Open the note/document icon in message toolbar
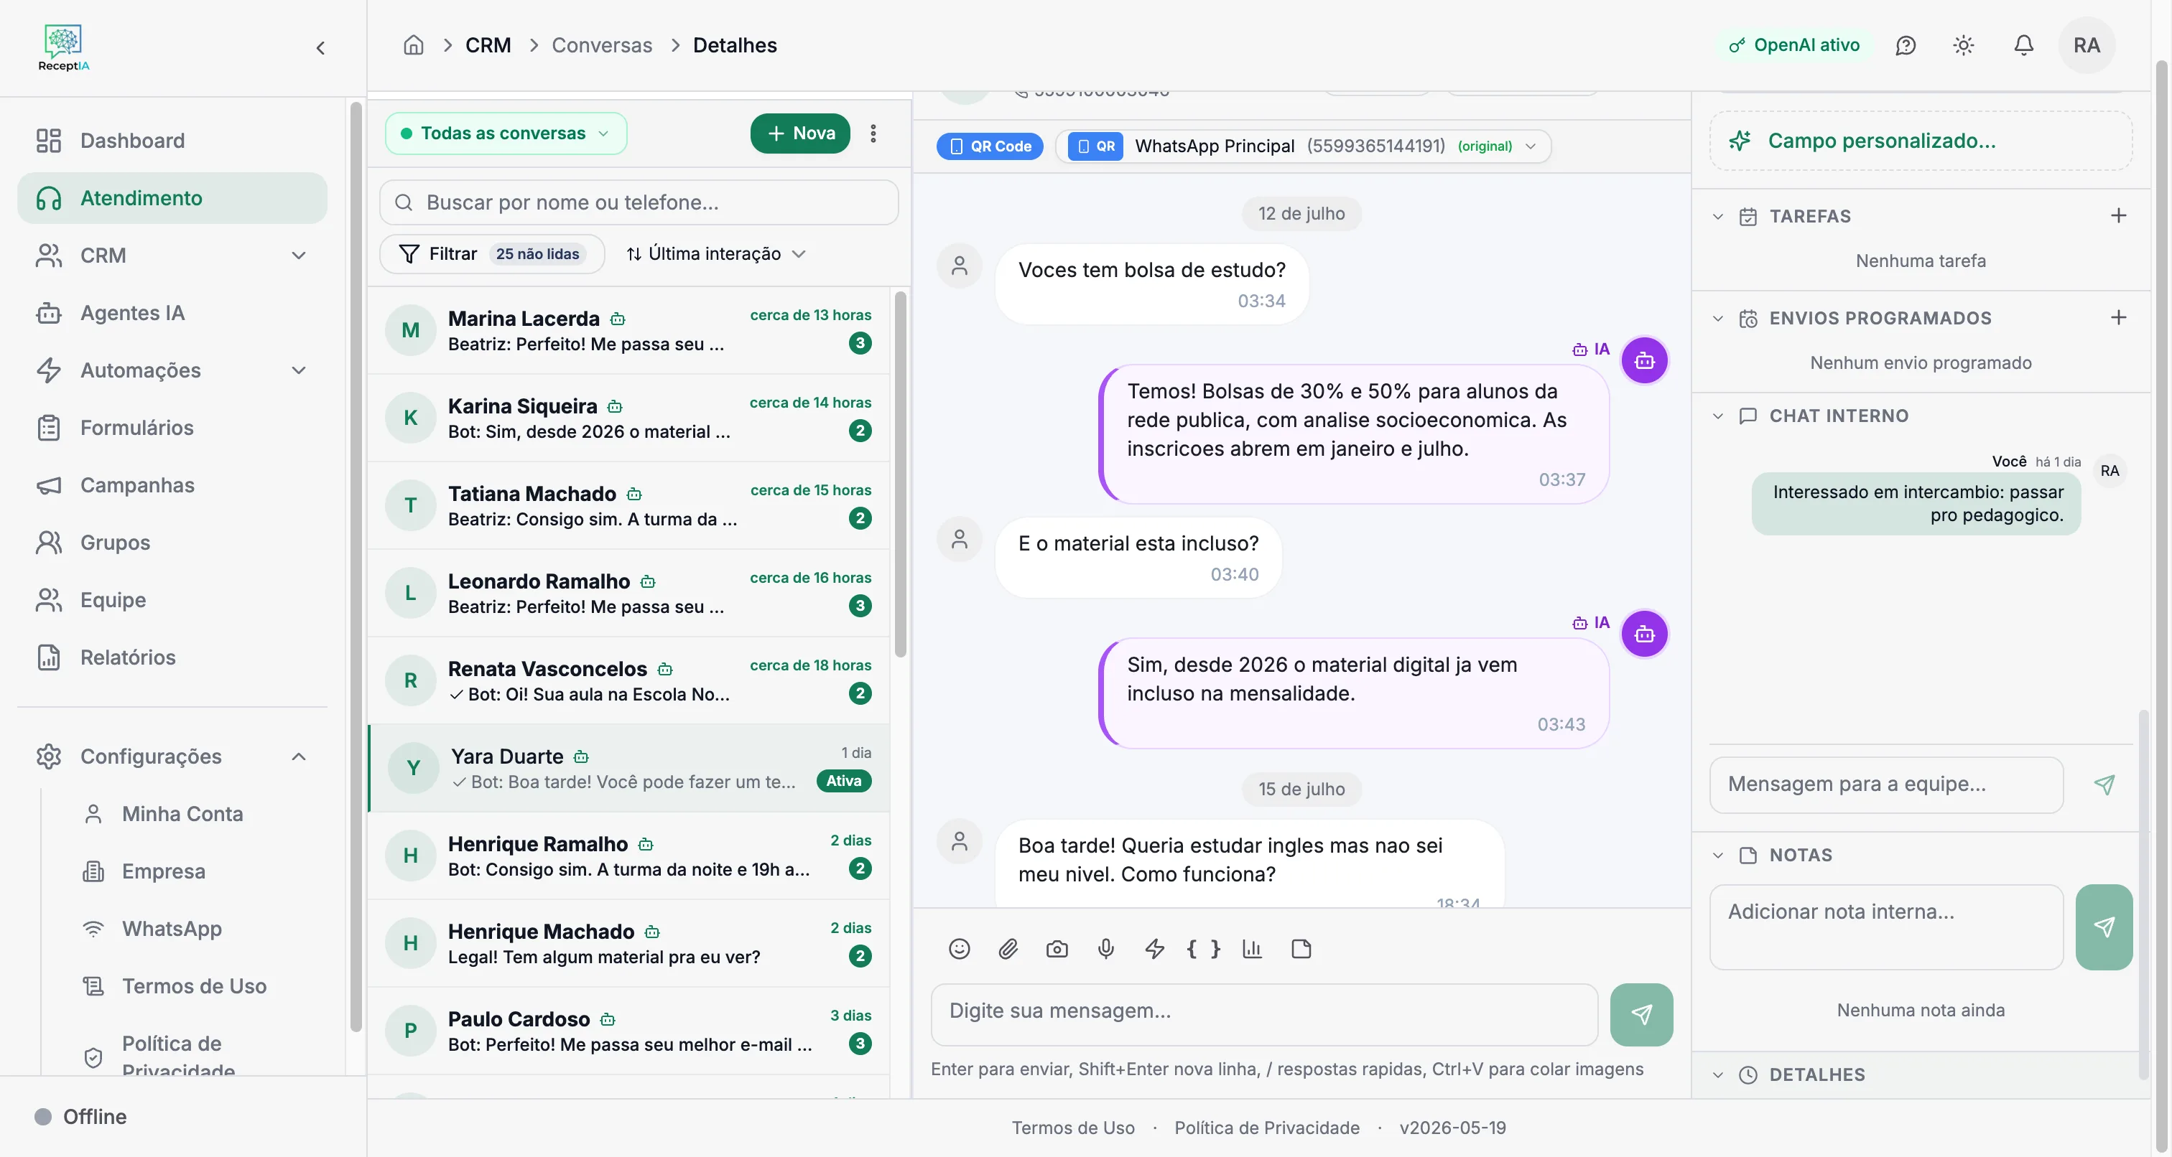 (x=1301, y=949)
